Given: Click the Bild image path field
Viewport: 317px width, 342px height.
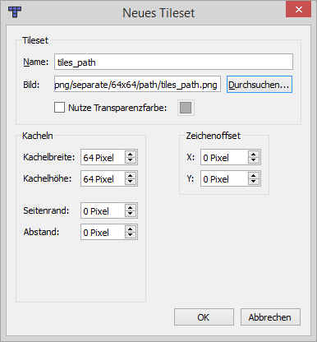Looking at the screenshot, I should pyautogui.click(x=137, y=84).
